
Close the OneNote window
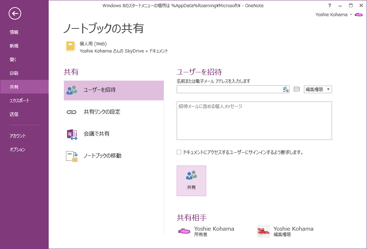pyautogui.click(x=361, y=6)
